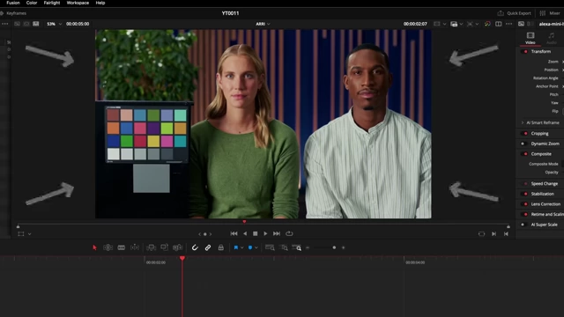Viewport: 564px width, 317px height.
Task: Jump to first frame of viewer
Action: [x=234, y=233]
